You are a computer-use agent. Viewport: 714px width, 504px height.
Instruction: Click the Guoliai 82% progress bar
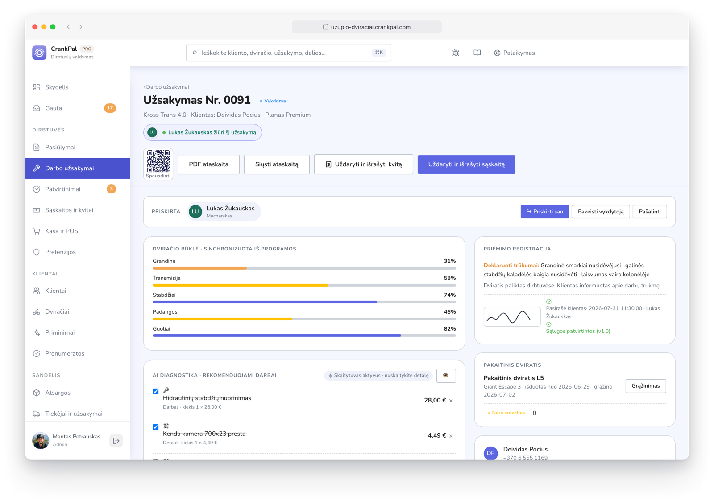coord(304,336)
